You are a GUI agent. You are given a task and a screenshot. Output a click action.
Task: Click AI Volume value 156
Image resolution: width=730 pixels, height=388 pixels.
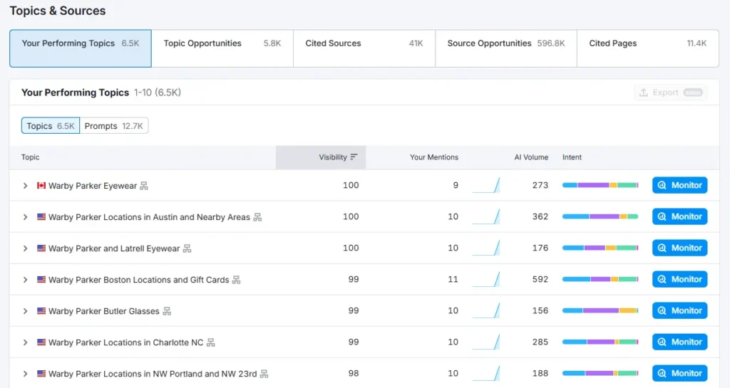point(540,310)
